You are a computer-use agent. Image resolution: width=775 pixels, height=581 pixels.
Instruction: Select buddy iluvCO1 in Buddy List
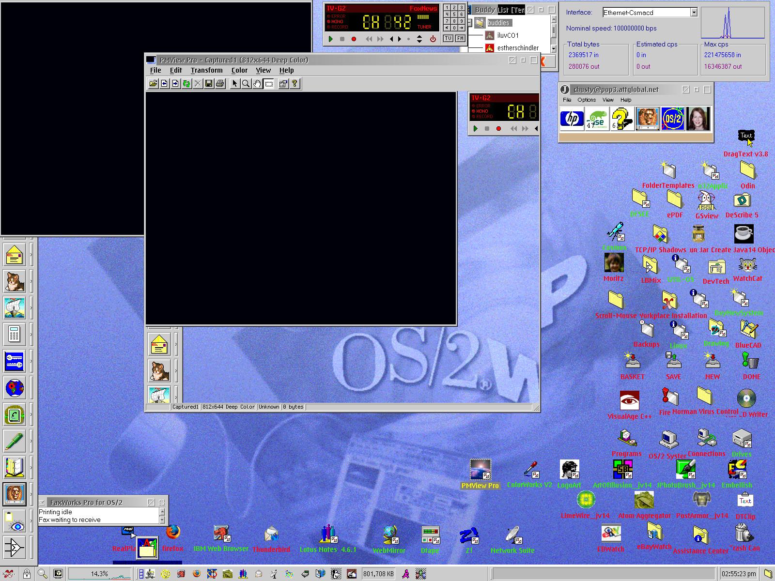[x=508, y=35]
